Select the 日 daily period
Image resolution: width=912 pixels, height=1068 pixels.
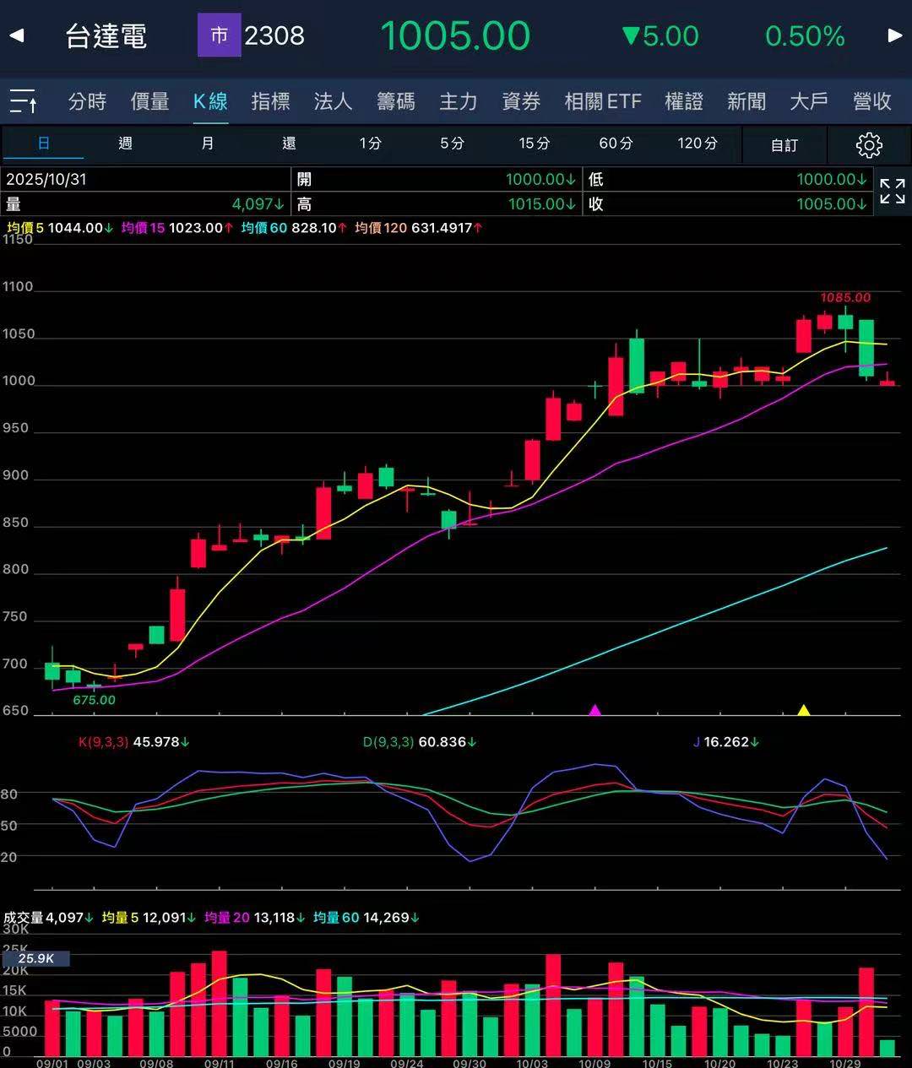click(x=43, y=144)
